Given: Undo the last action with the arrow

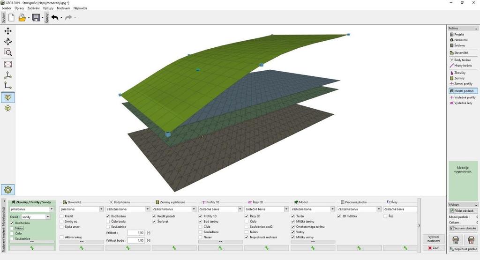Looking at the screenshot, I should pos(55,18).
